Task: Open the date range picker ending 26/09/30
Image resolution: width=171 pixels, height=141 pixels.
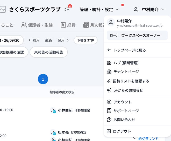Action: [11, 40]
